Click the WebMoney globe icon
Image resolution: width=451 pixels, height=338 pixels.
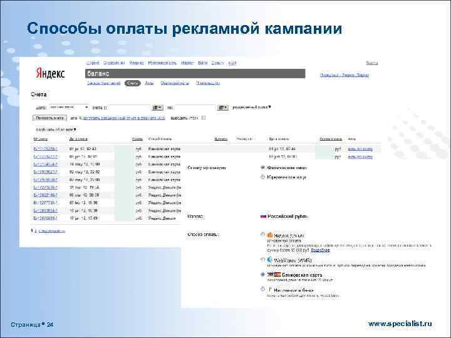coord(269,260)
